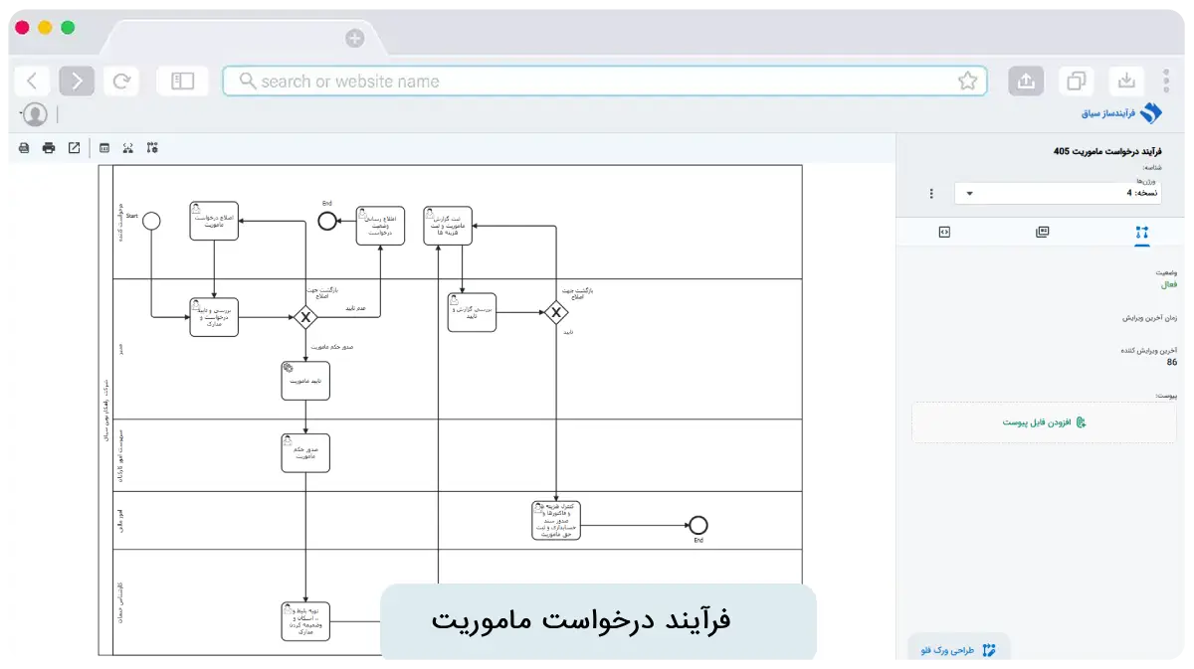This screenshot has height=669, width=1194.
Task: Click the user profile avatar icon
Action: (x=35, y=114)
